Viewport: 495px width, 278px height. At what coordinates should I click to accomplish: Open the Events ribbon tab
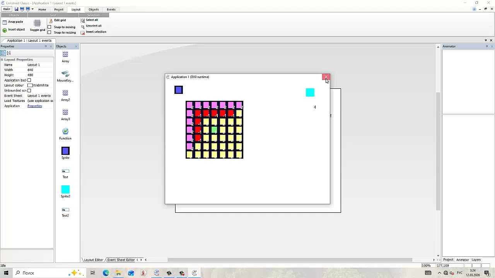(111, 9)
